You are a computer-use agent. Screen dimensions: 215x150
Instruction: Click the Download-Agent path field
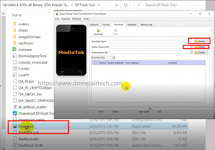point(151,41)
